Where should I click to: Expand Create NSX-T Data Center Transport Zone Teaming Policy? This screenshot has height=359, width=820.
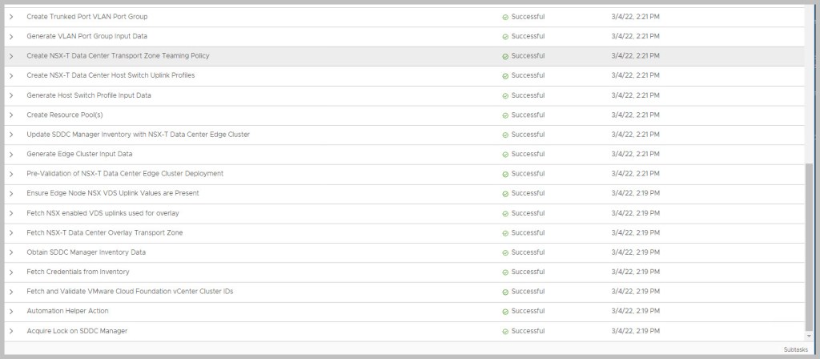click(11, 56)
